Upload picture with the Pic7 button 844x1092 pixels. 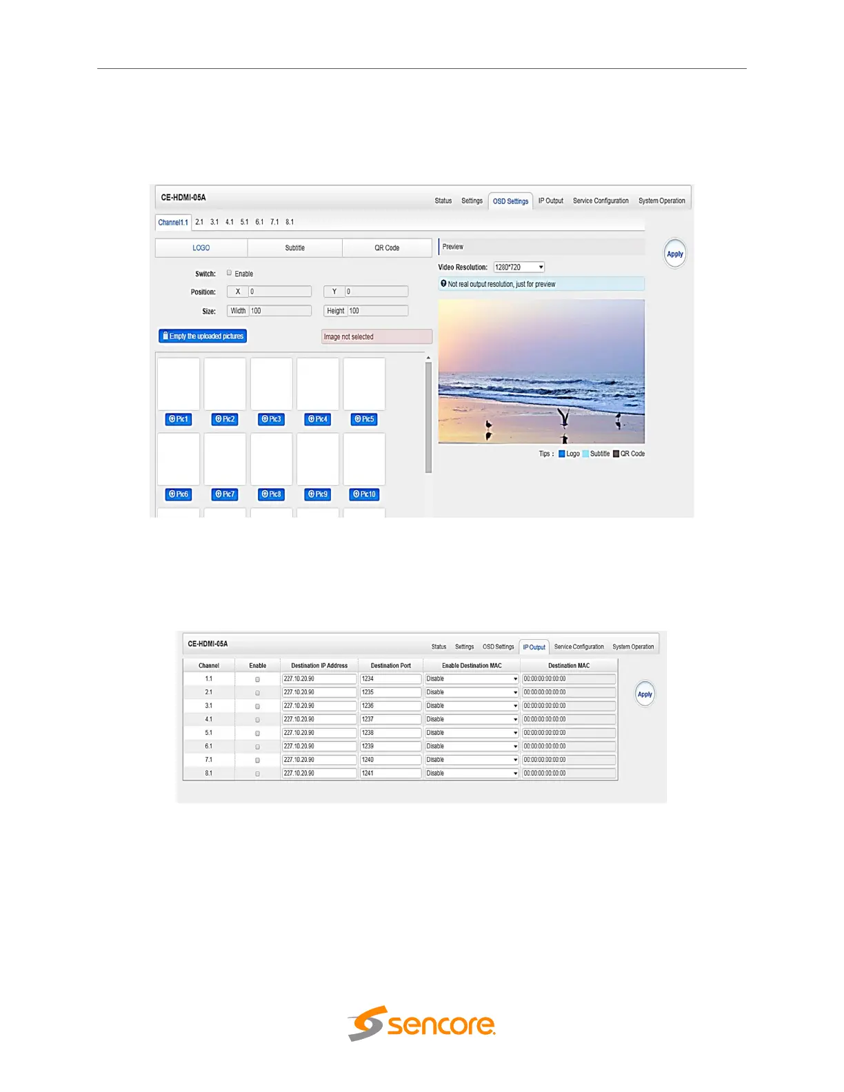[x=225, y=494]
